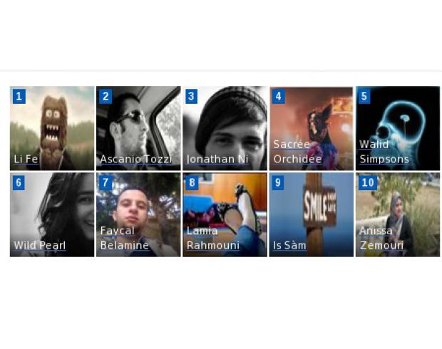This screenshot has height=349, width=442.
Task: Click the rank 10 blue badge
Action: [368, 182]
